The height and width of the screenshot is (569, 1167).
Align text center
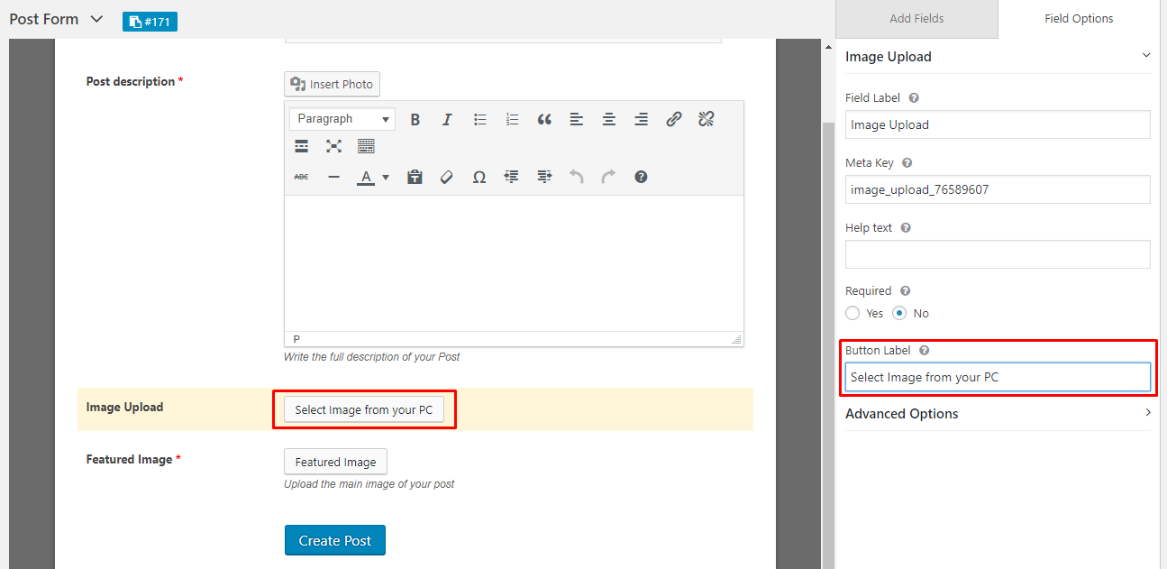609,119
